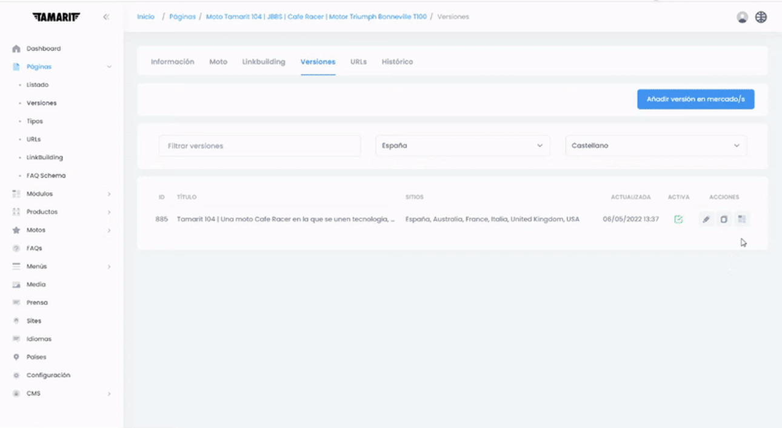
Task: Click the Prensa icon in sidebar
Action: click(x=16, y=303)
